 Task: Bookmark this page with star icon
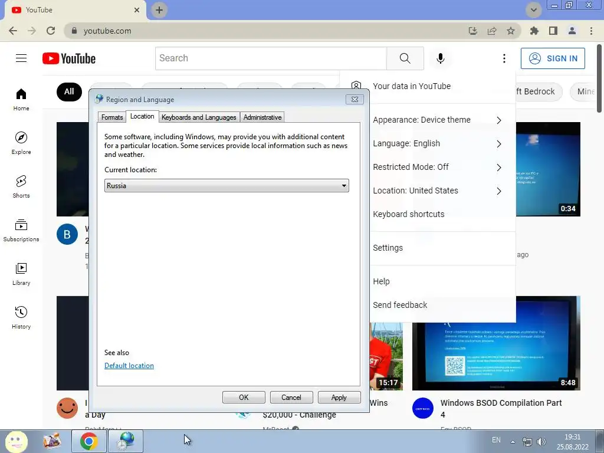pos(510,31)
